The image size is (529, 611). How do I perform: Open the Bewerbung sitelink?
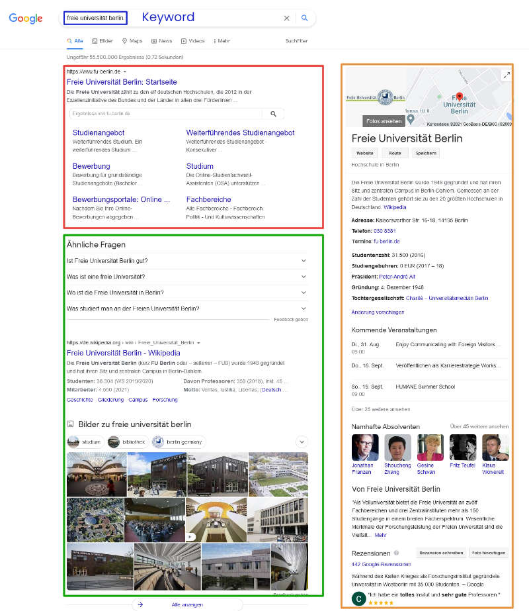(x=91, y=166)
